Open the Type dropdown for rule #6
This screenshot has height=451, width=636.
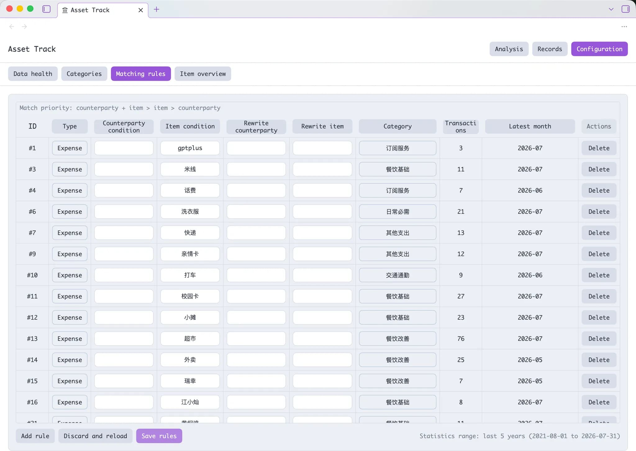(70, 212)
